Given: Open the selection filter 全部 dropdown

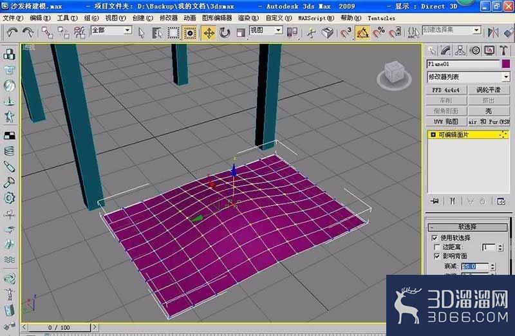Looking at the screenshot, I should pos(127,30).
